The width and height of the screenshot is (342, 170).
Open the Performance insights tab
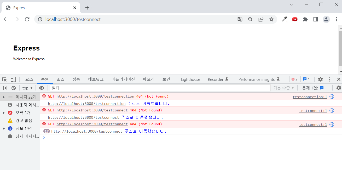coord(259,79)
